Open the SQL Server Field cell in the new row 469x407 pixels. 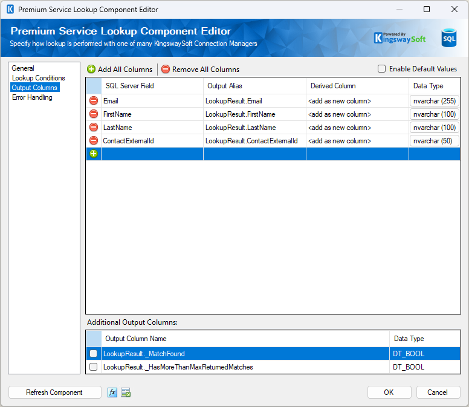tap(152, 154)
